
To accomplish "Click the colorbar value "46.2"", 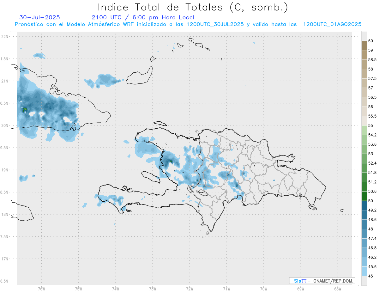I will coord(372,257).
